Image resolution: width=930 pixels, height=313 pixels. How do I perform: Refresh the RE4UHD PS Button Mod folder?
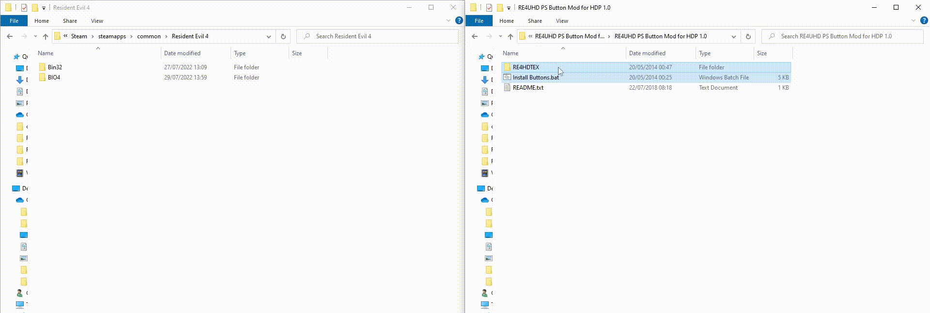coord(748,36)
